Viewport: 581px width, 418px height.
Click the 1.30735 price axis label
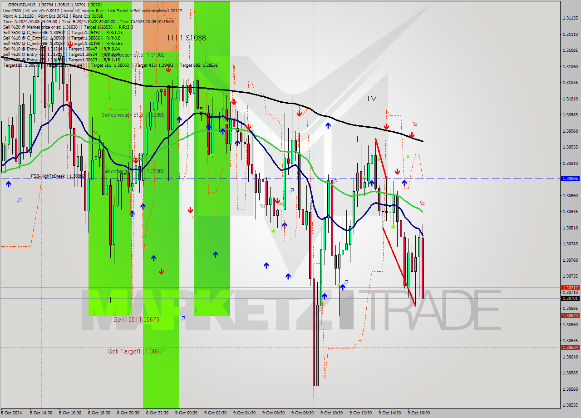point(570,276)
